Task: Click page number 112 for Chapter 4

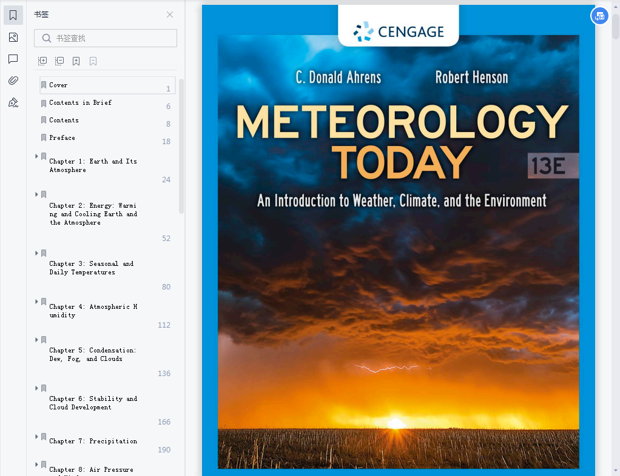Action: [164, 325]
